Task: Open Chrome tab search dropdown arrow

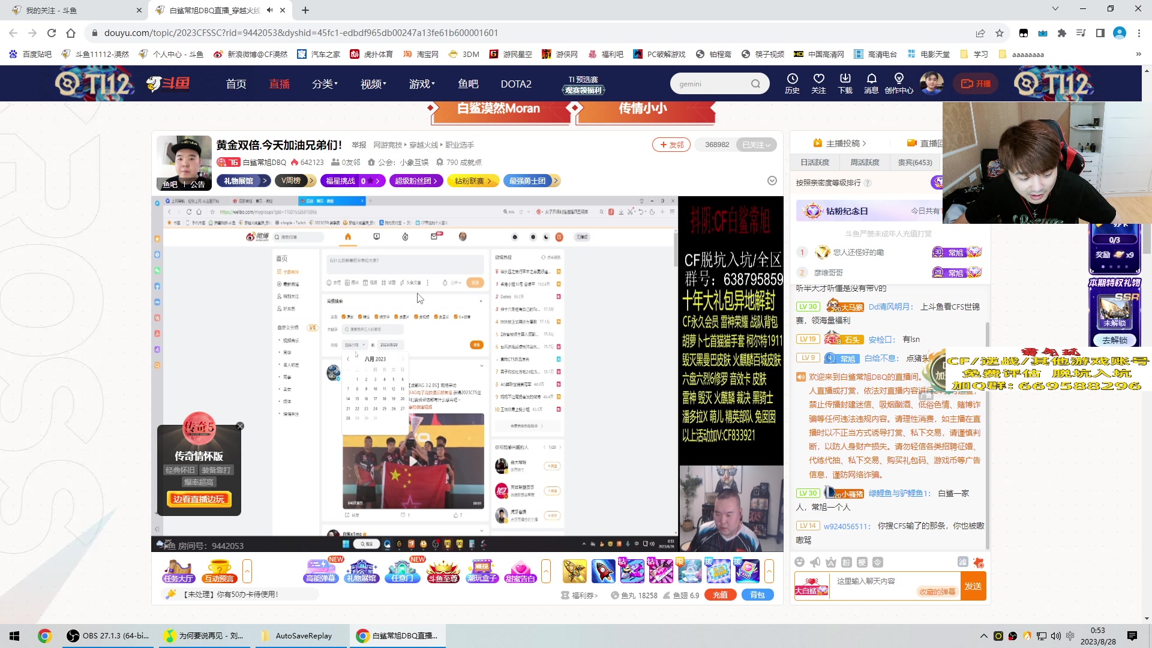Action: point(1055,9)
